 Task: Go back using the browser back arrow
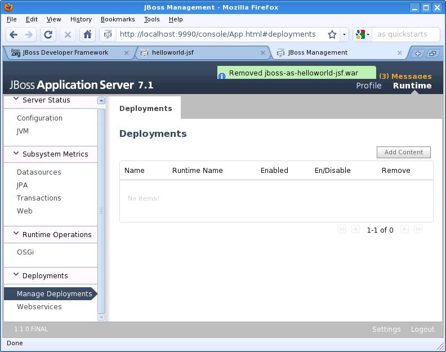(14, 35)
